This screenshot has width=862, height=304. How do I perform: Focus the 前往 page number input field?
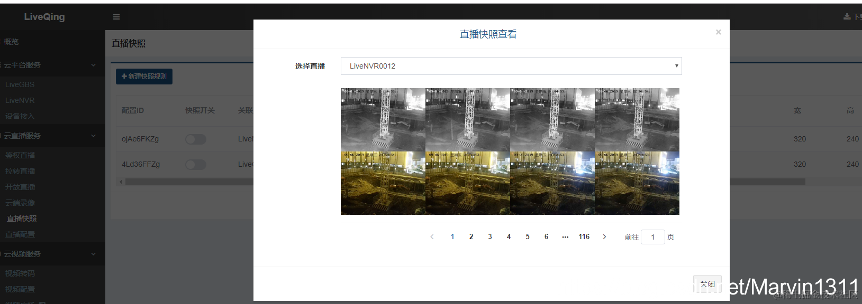653,237
